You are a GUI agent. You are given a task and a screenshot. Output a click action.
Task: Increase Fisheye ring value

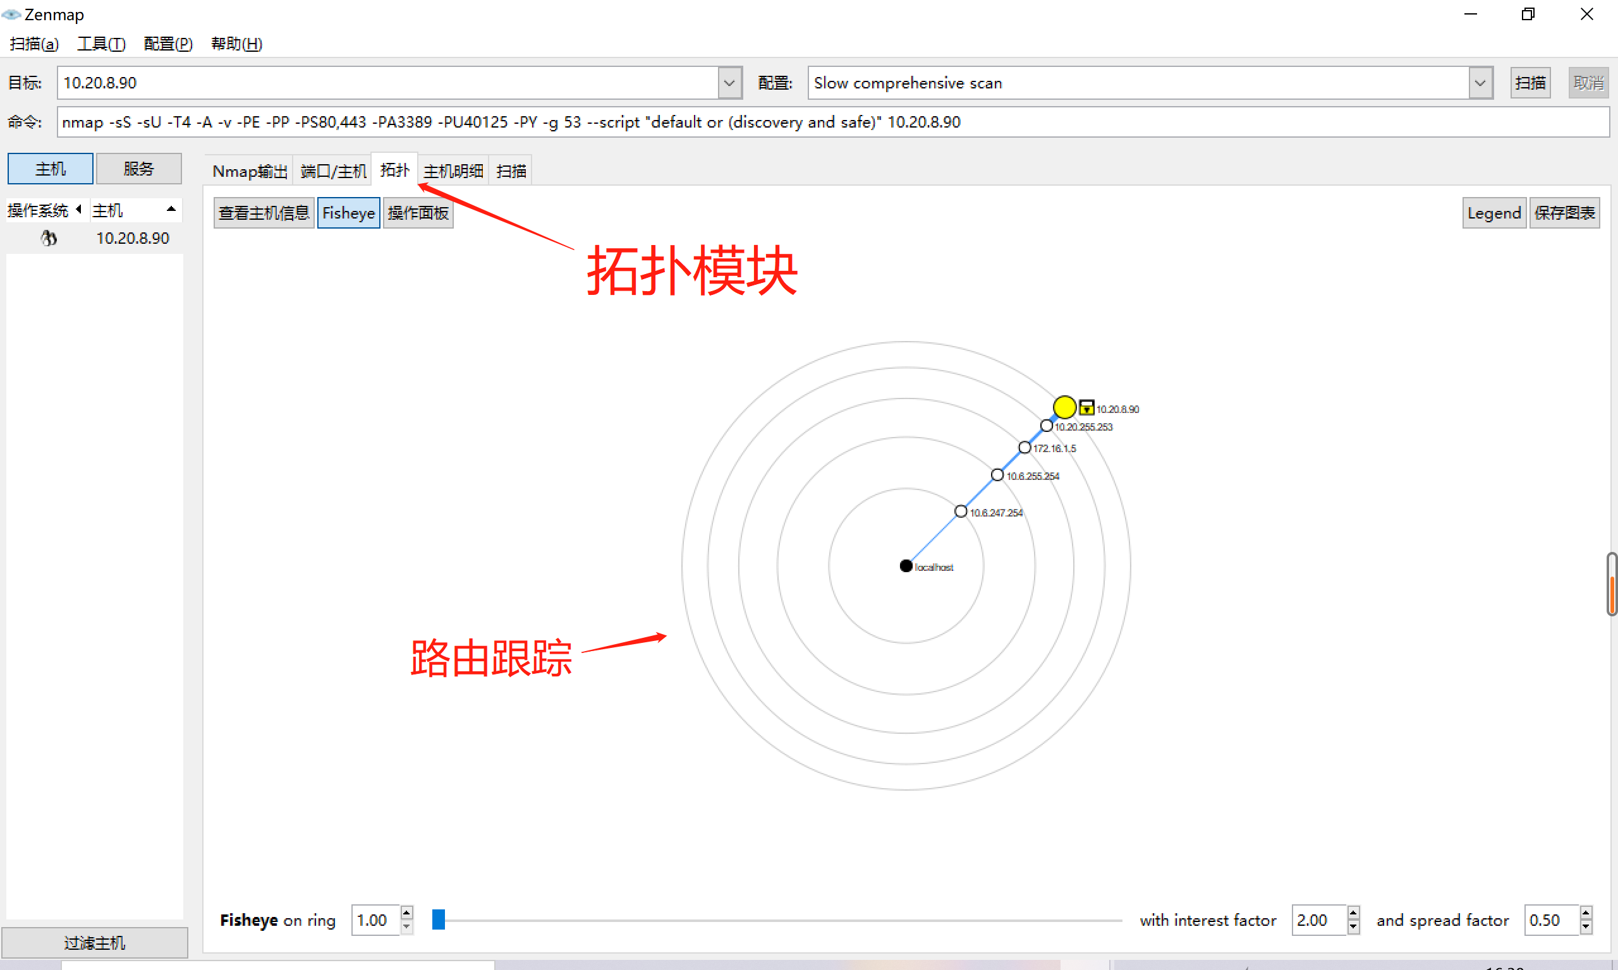406,913
